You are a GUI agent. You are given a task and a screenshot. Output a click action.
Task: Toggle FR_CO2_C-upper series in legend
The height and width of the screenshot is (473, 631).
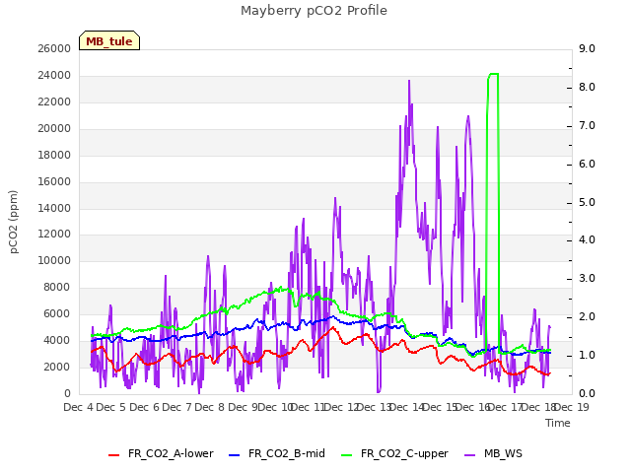[394, 453]
